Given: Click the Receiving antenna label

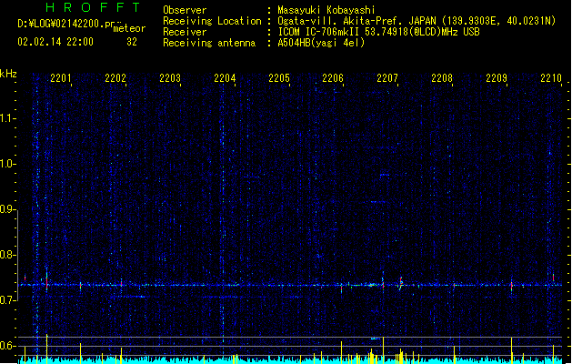Looking at the screenshot, I should tap(209, 43).
